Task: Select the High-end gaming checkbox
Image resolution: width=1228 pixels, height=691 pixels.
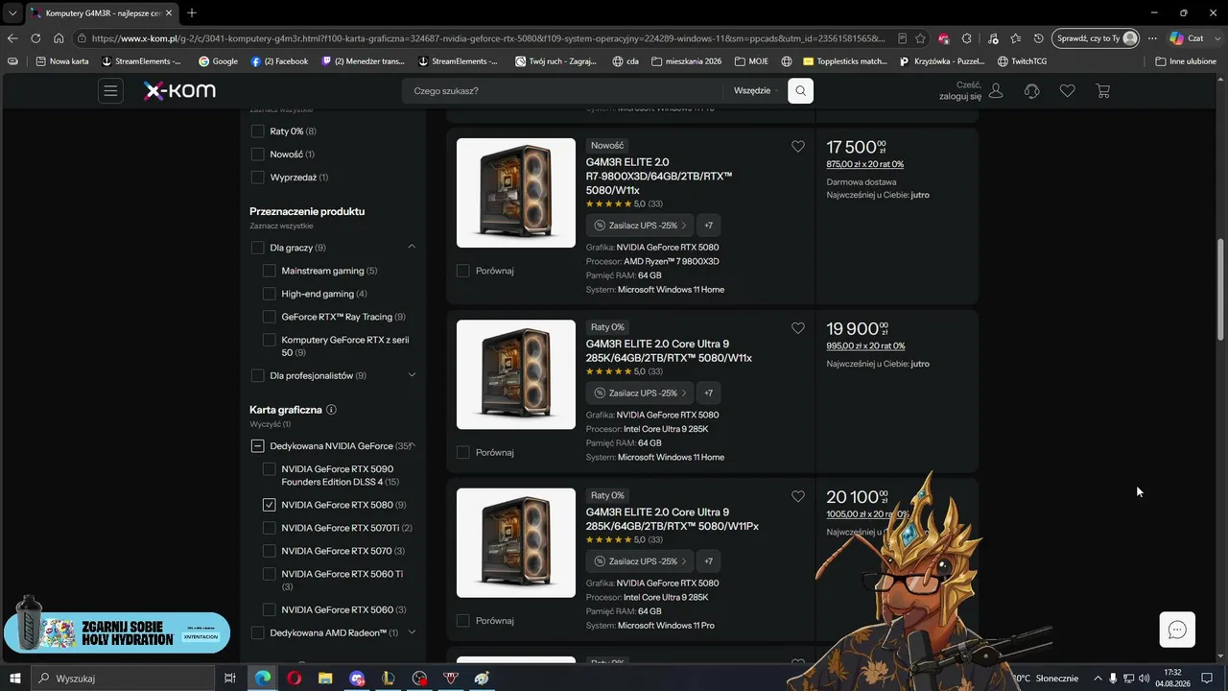Action: pos(269,294)
